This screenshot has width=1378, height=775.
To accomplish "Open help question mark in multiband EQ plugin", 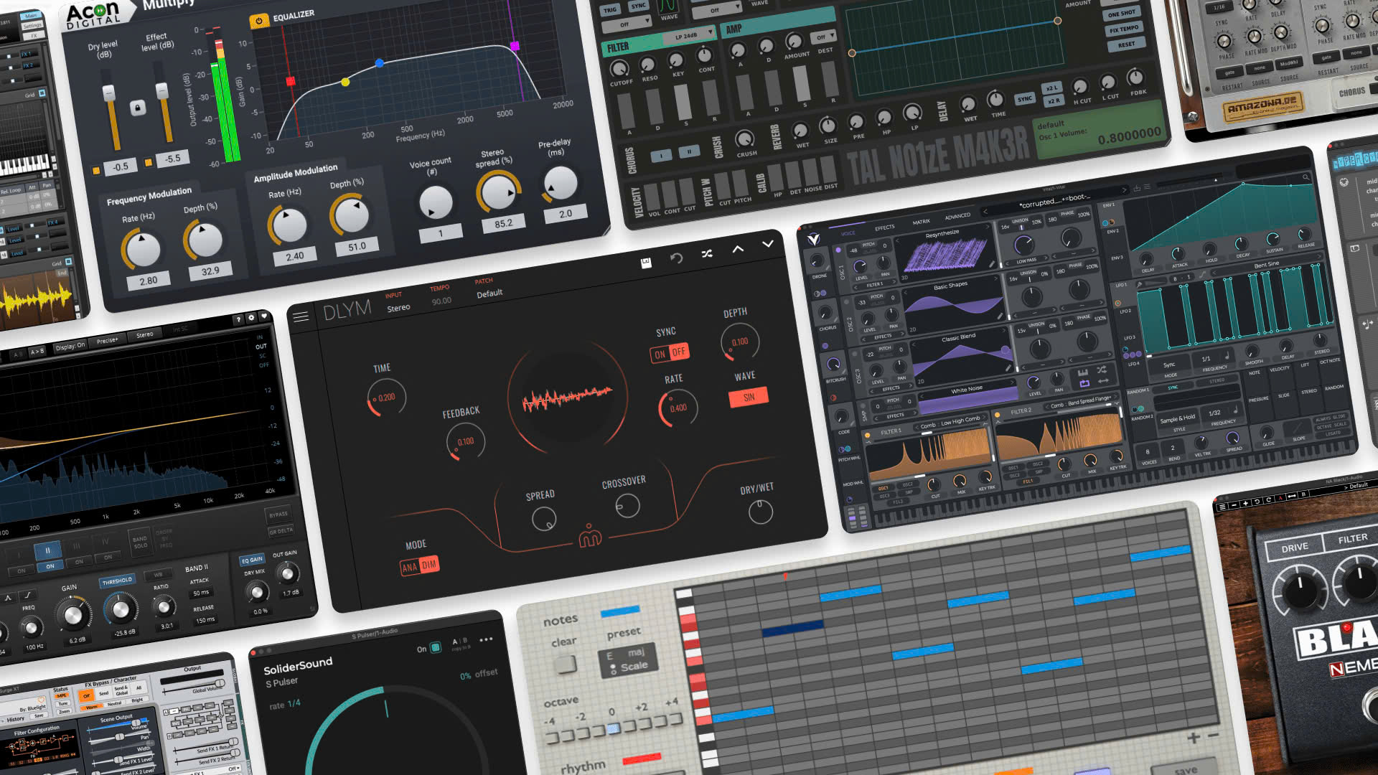I will click(238, 320).
